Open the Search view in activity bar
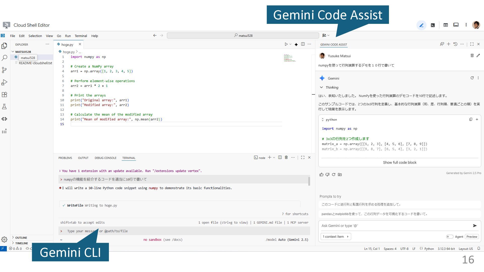Viewport: 484px width, 272px height. click(4, 58)
